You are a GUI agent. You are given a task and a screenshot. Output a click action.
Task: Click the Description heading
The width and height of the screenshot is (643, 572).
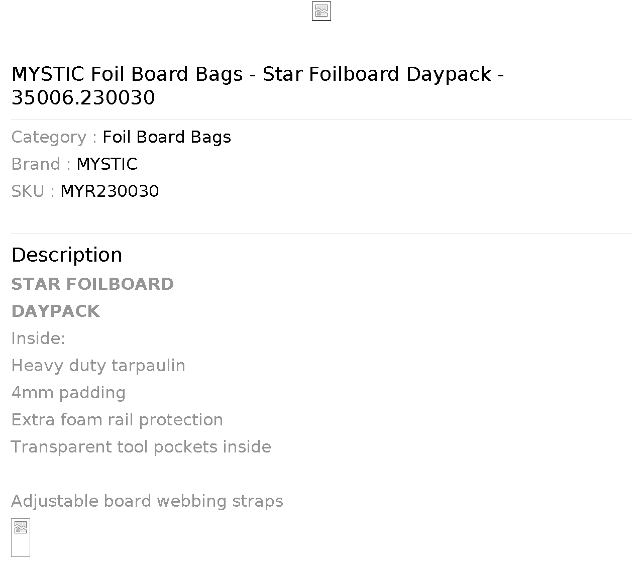click(67, 255)
